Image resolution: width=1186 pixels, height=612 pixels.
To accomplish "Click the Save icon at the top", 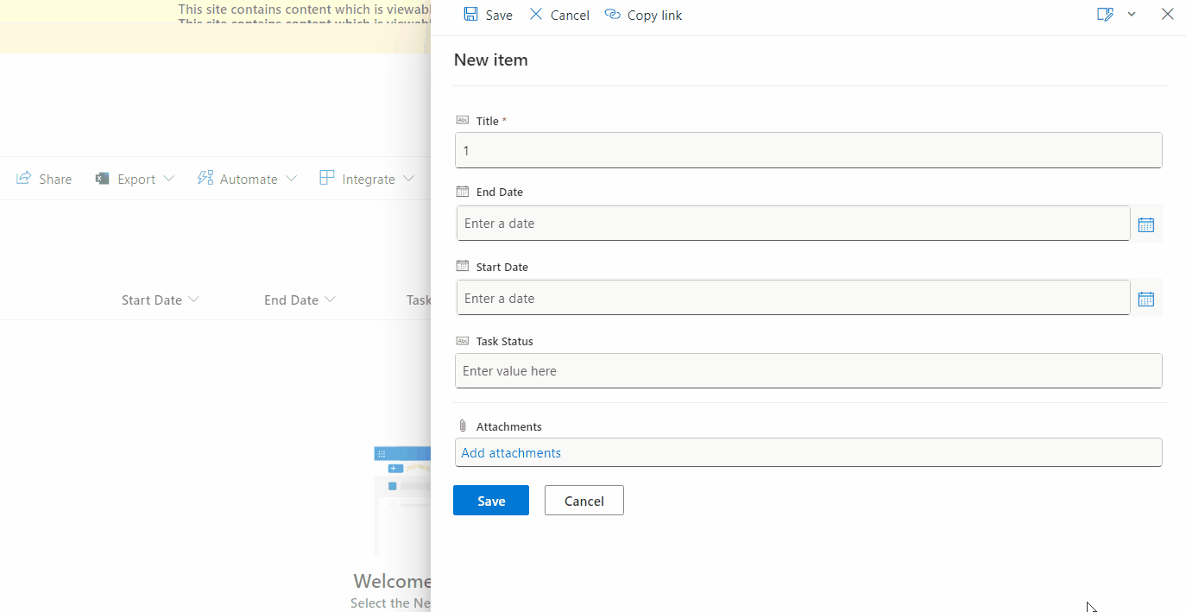I will 470,14.
